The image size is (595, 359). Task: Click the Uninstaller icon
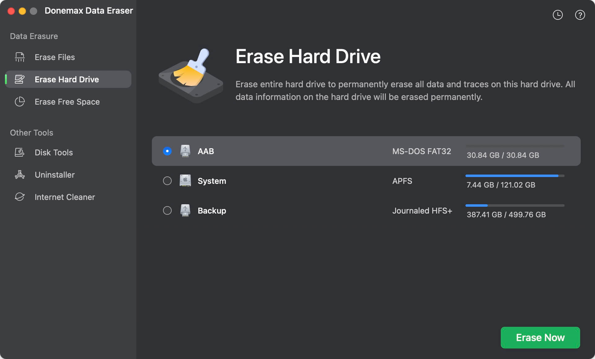(20, 175)
